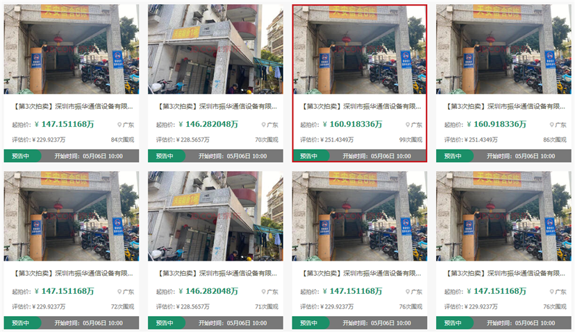Click the 广东 pin icon on the 70次围观 listing

263,125
